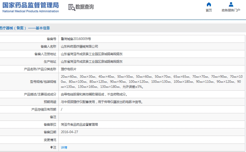The image size is (246, 152).
Task: Click the 备案日期 label
Action: 50,132
